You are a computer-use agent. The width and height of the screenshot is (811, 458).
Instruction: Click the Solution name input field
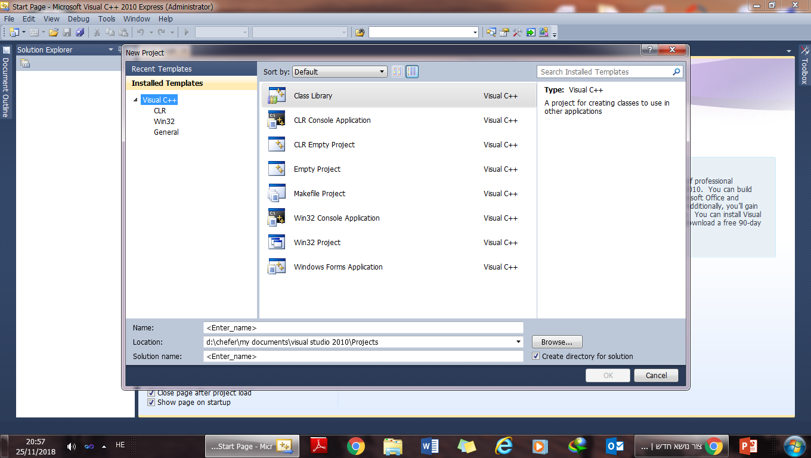coord(363,356)
